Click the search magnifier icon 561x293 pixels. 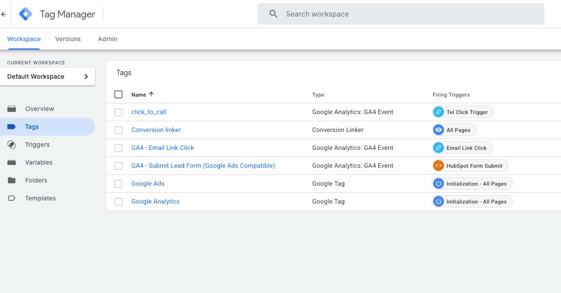(274, 14)
